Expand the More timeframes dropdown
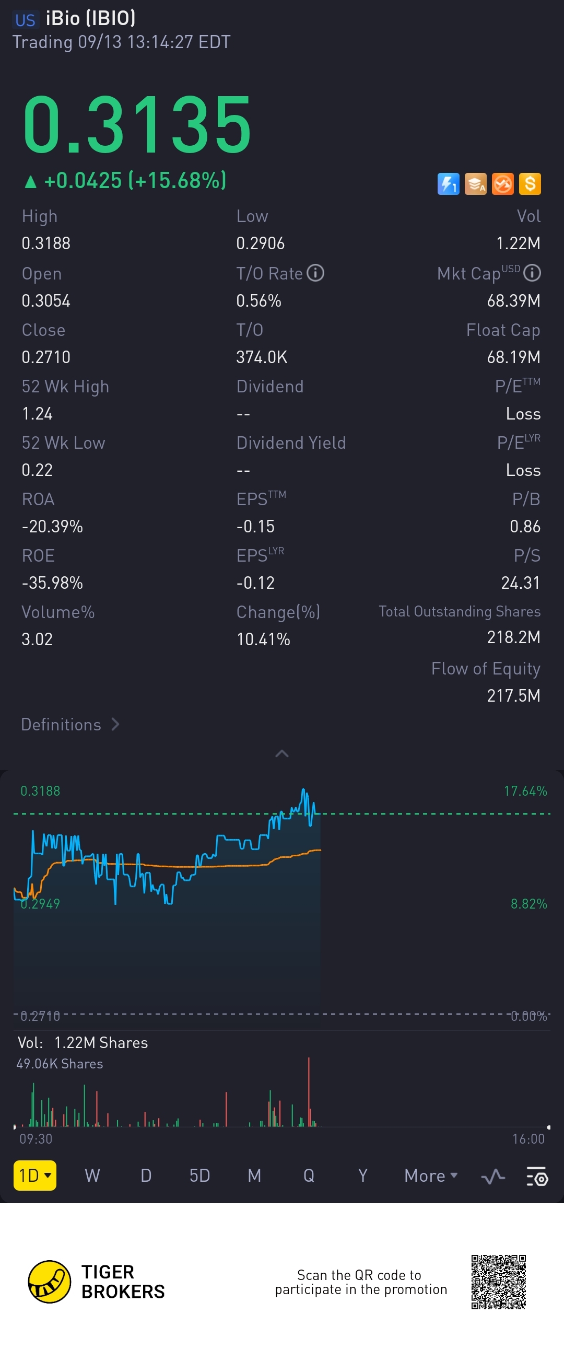The width and height of the screenshot is (564, 1361). 430,1176
